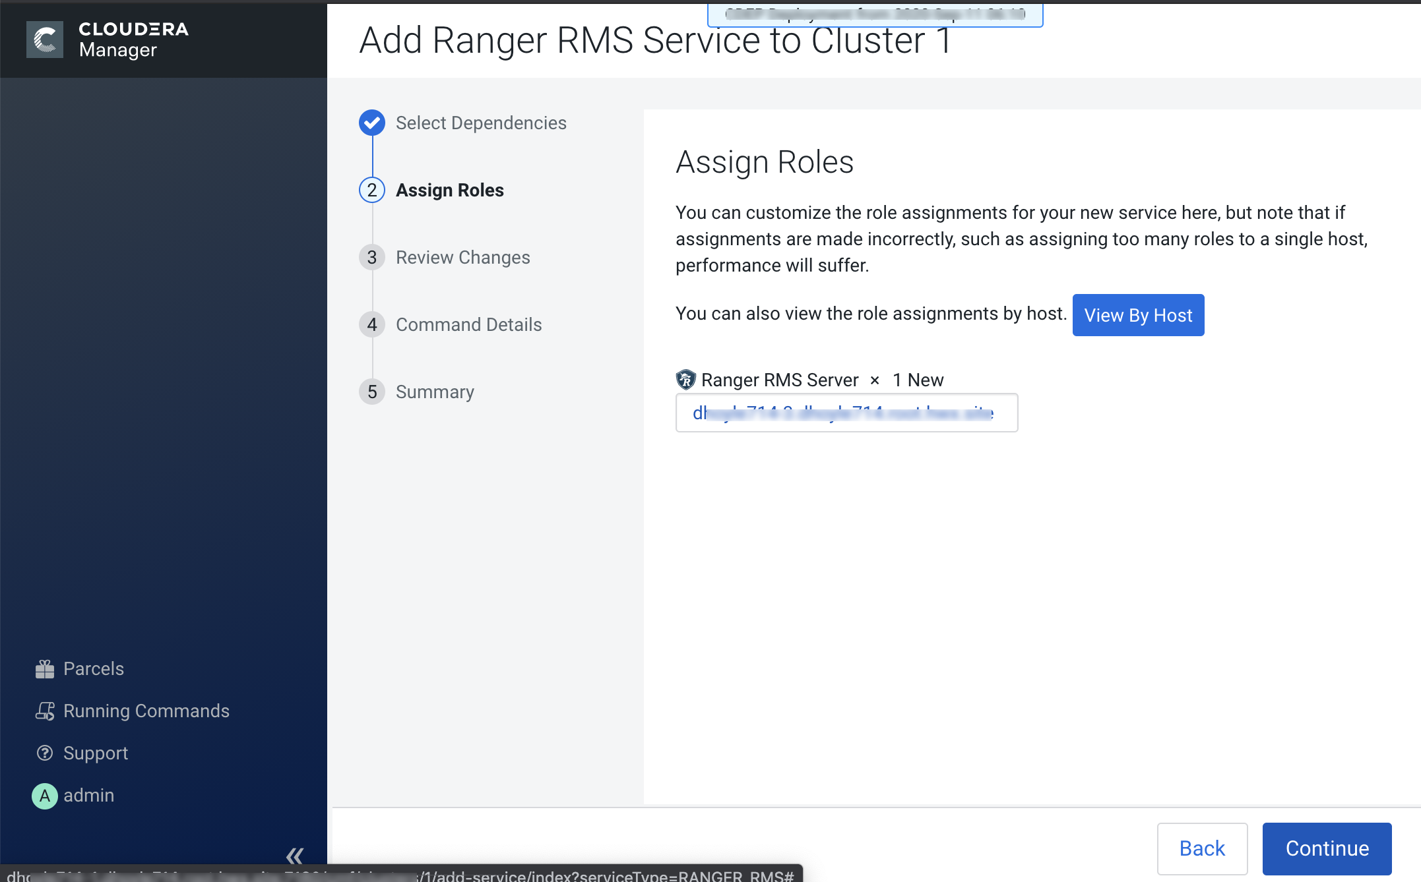
Task: Click the Cloudera Manager logo icon
Action: [x=45, y=40]
